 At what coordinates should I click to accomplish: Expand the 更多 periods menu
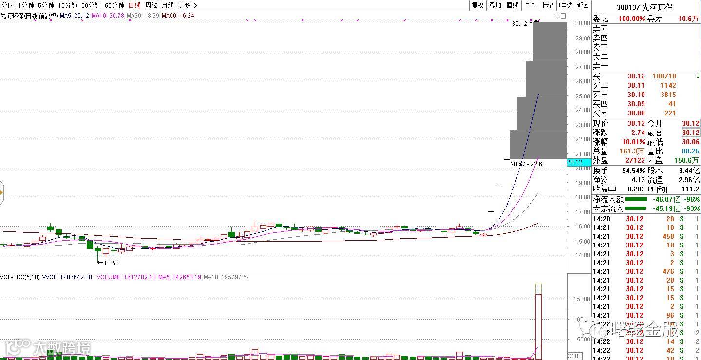pyautogui.click(x=187, y=5)
